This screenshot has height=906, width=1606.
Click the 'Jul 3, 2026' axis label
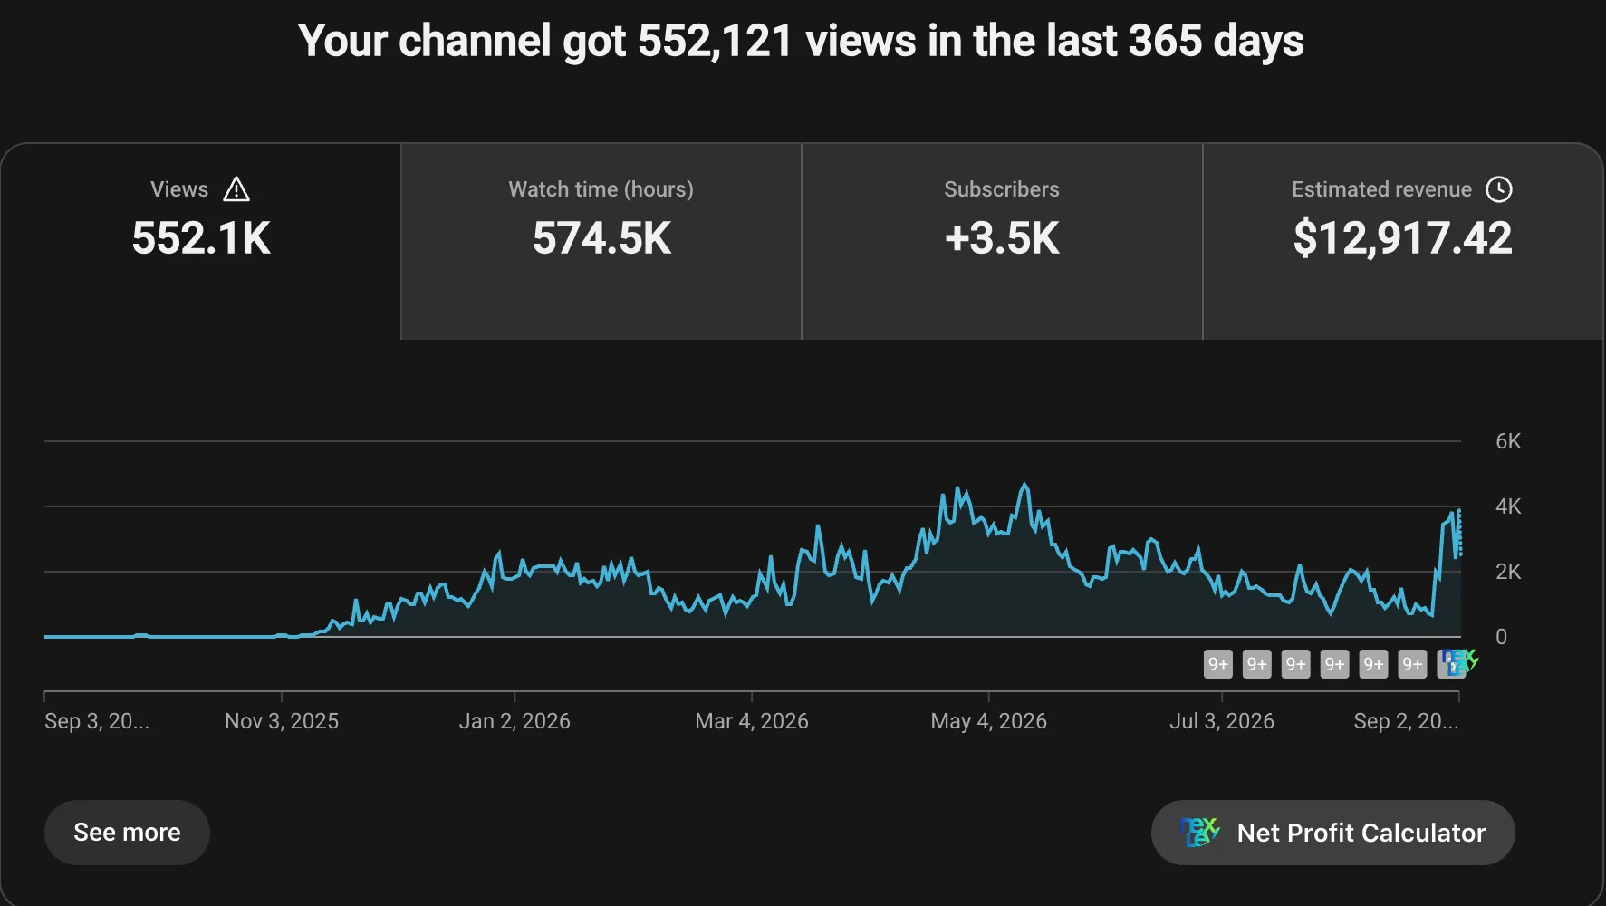click(1222, 721)
